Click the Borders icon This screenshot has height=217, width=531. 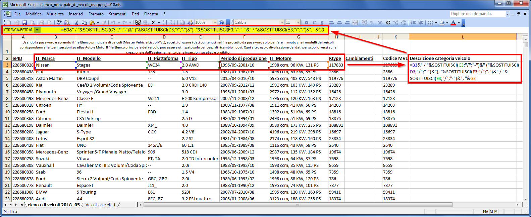(x=431, y=22)
